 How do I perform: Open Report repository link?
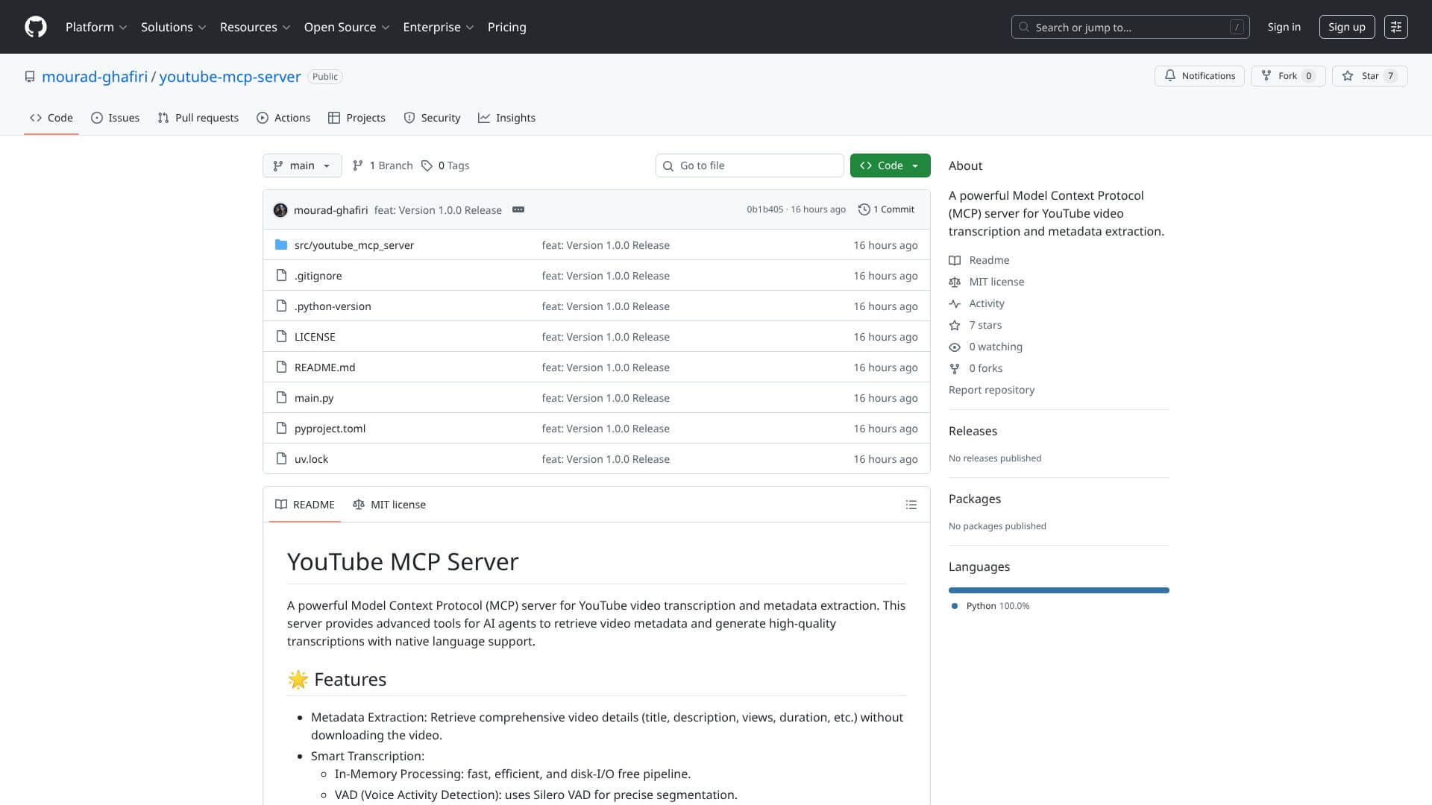coord(991,390)
